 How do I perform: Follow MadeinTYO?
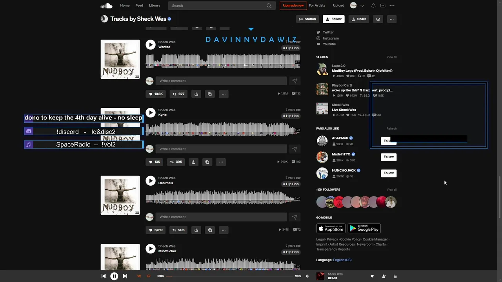pos(389,157)
